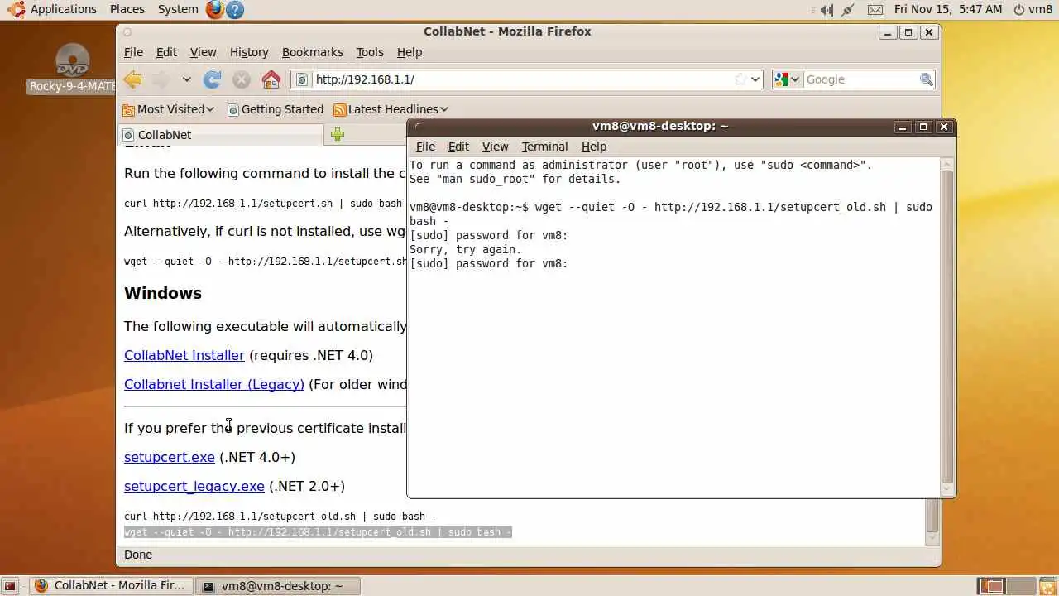Open Firefox Edit menu
The width and height of the screenshot is (1059, 596).
point(166,52)
